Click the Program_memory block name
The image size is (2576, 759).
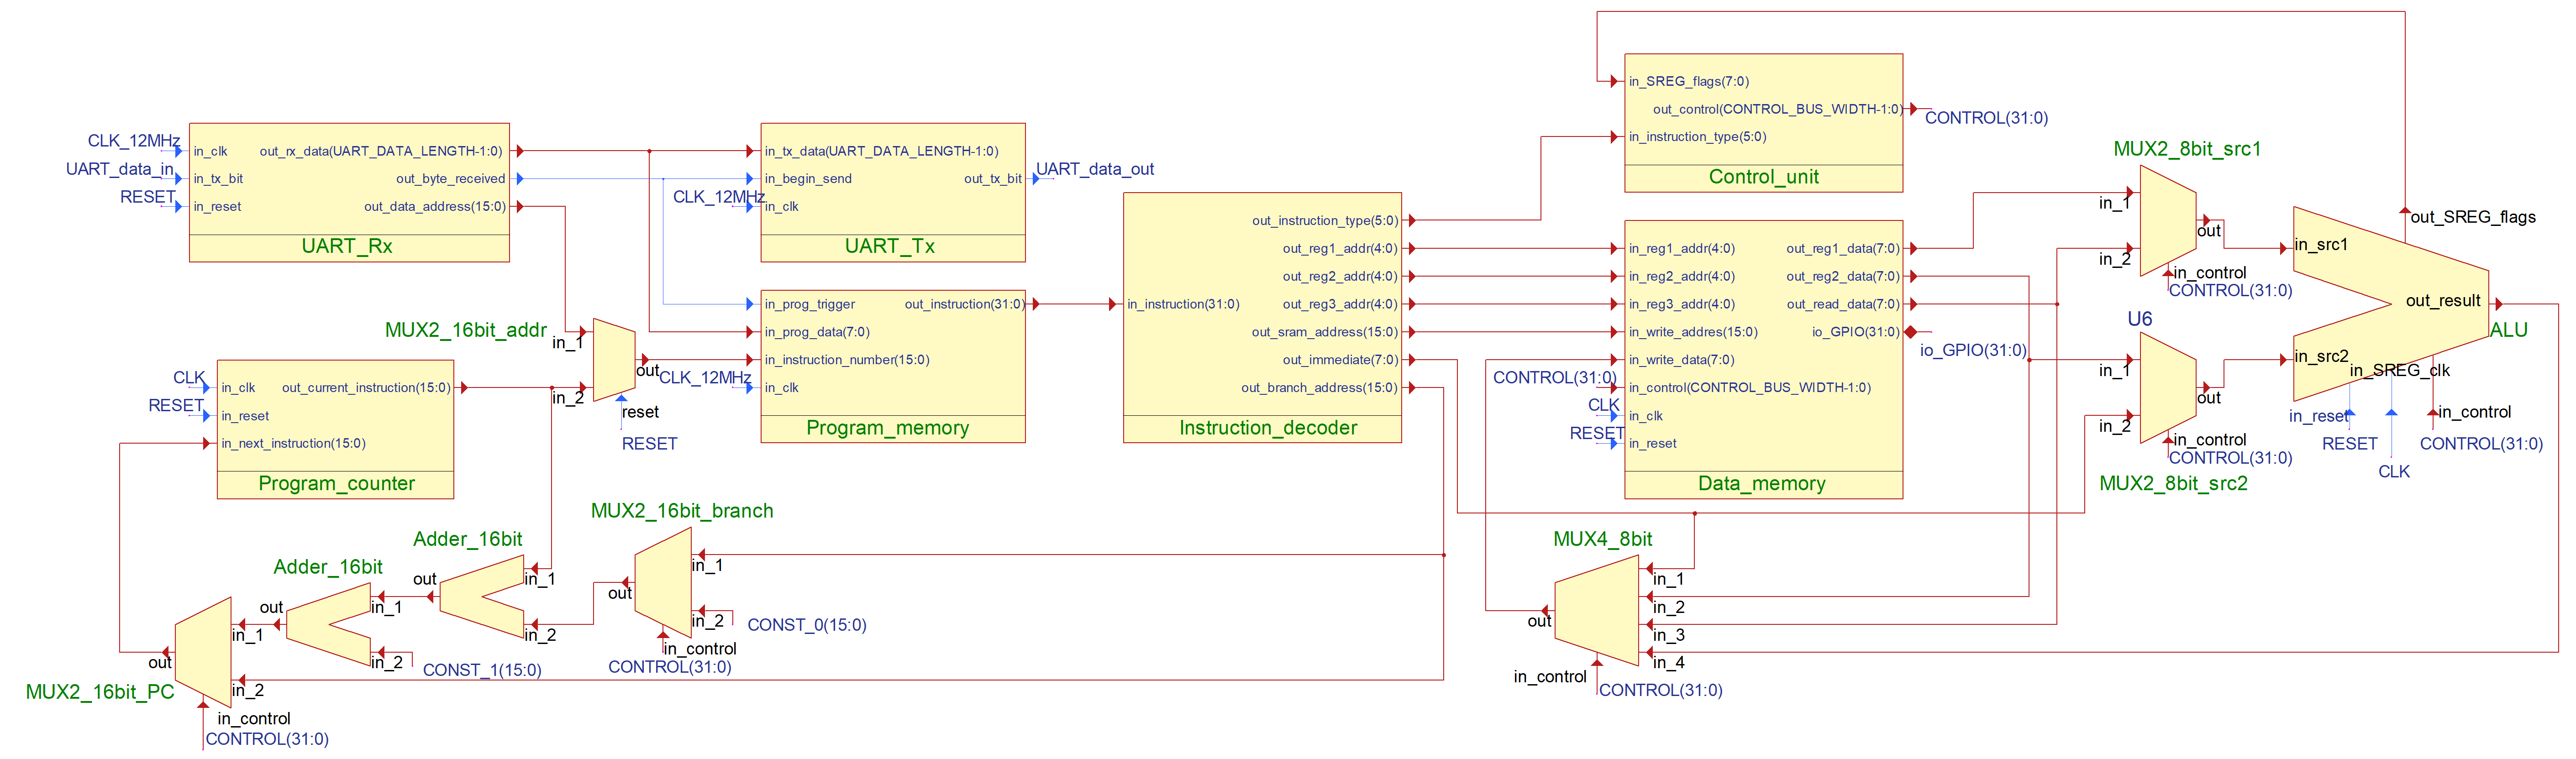click(888, 428)
